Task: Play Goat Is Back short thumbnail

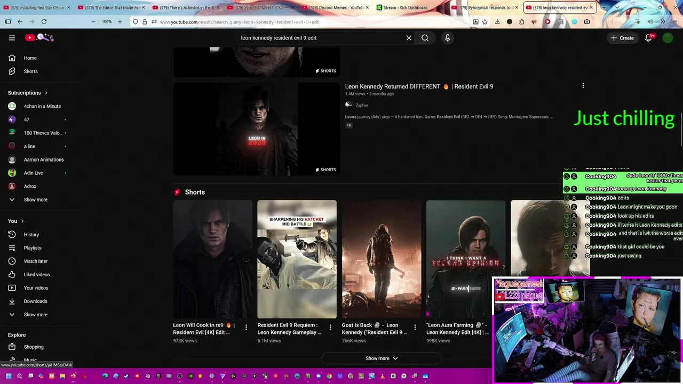Action: (381, 259)
